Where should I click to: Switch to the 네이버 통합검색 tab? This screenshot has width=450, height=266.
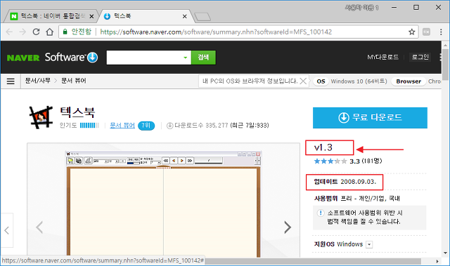coord(53,16)
